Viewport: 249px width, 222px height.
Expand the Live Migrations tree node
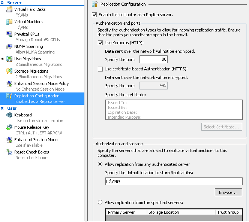[2, 59]
